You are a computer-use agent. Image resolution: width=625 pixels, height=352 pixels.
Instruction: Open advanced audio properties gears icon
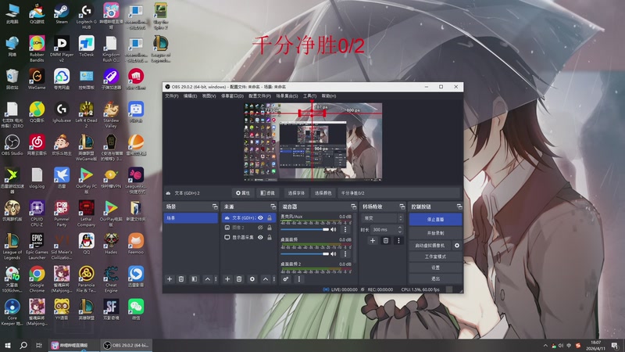tap(286, 279)
